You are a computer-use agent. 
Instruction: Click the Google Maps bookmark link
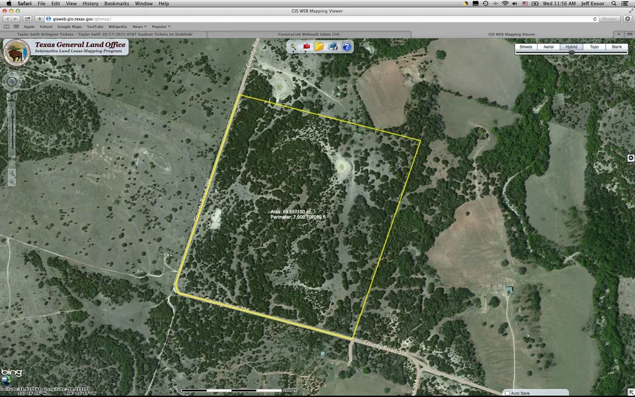[x=68, y=26]
